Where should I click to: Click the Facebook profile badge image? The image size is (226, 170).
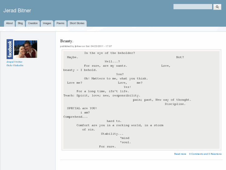click(x=22, y=49)
